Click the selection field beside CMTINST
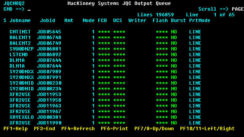The image size is (244, 137). [5, 32]
